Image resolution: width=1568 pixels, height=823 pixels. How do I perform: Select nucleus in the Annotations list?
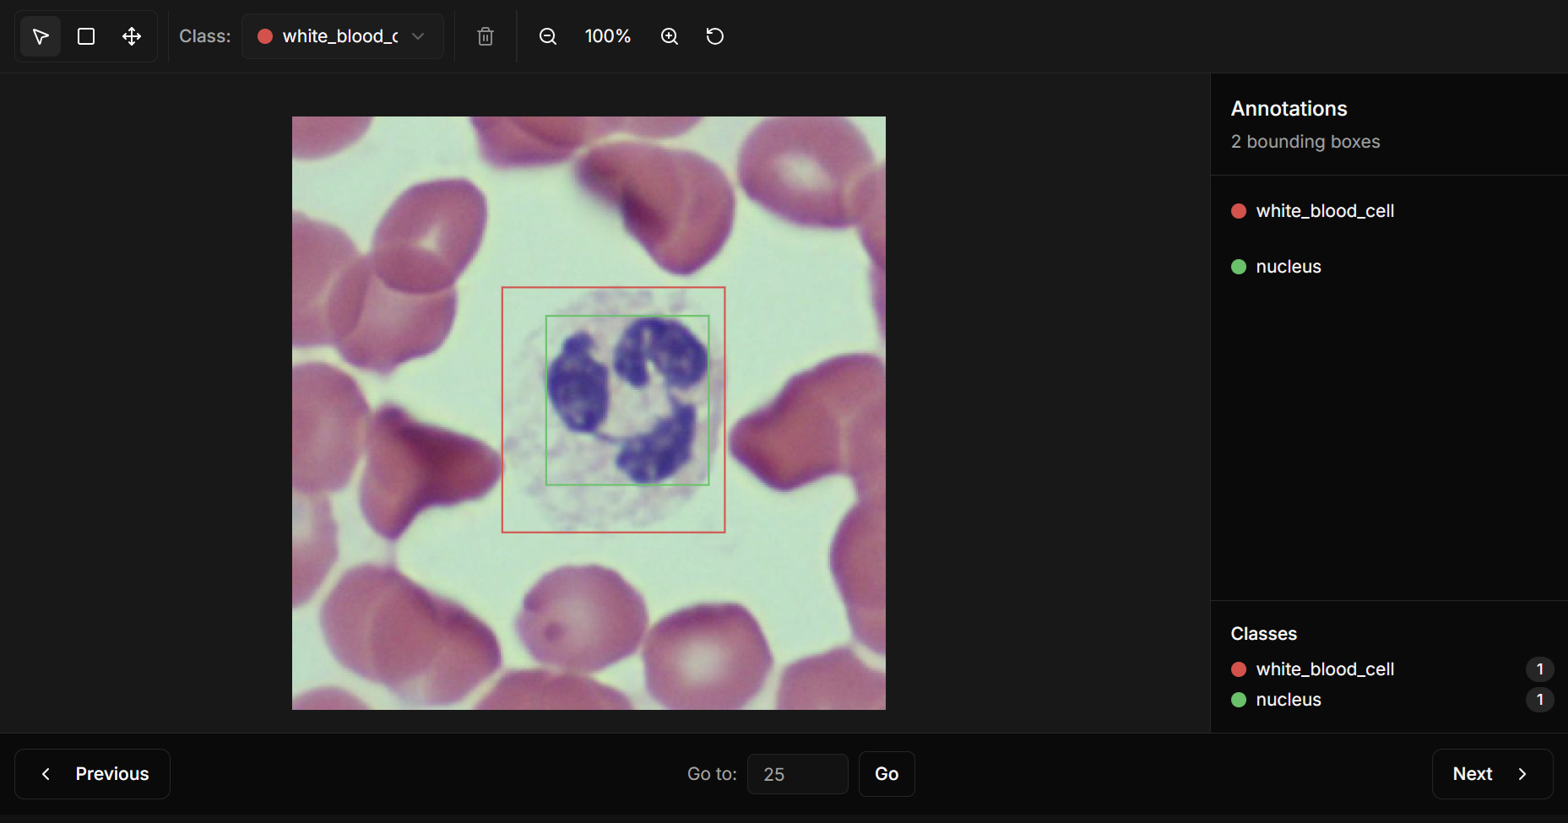coord(1288,267)
